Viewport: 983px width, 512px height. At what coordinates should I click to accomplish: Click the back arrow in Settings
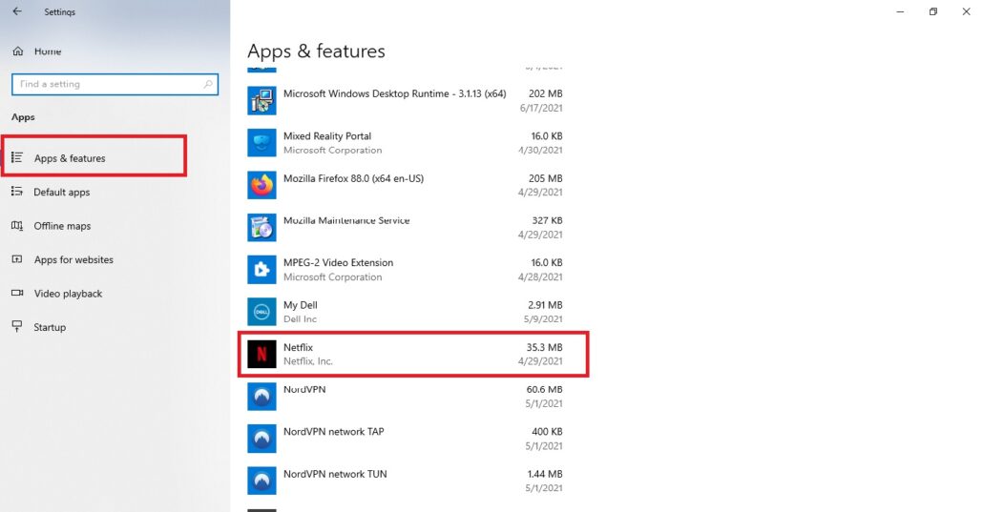[17, 11]
